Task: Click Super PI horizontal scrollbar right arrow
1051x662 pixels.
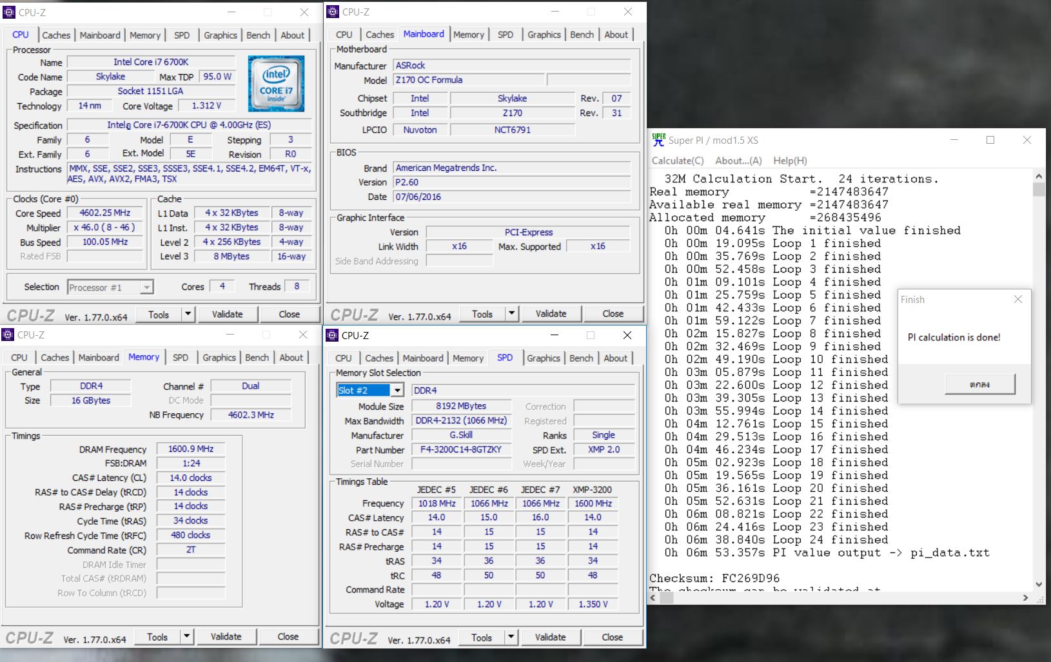Action: (1025, 598)
